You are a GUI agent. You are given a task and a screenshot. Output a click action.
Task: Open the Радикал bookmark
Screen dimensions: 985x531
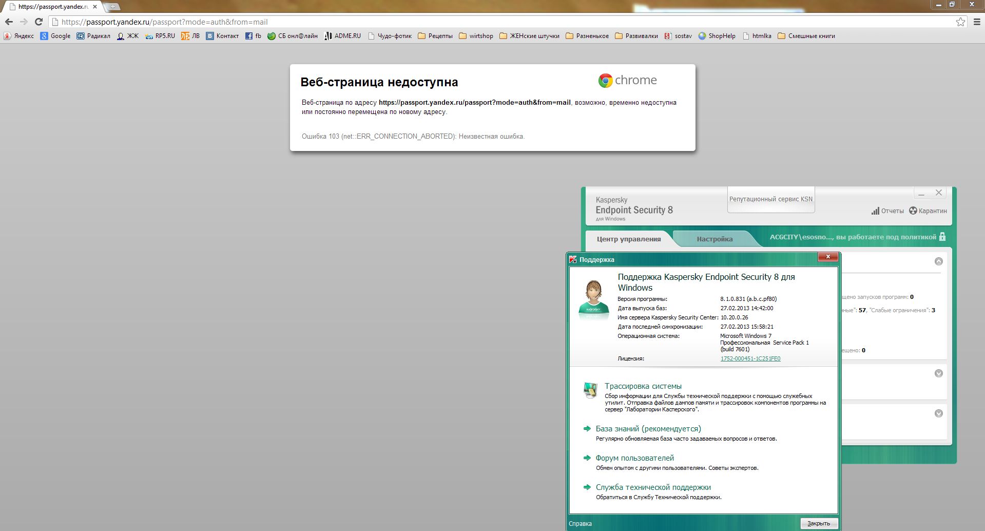pyautogui.click(x=93, y=36)
